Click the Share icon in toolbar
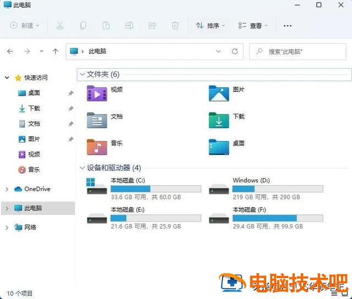The width and height of the screenshot is (352, 299). pyautogui.click(x=152, y=26)
